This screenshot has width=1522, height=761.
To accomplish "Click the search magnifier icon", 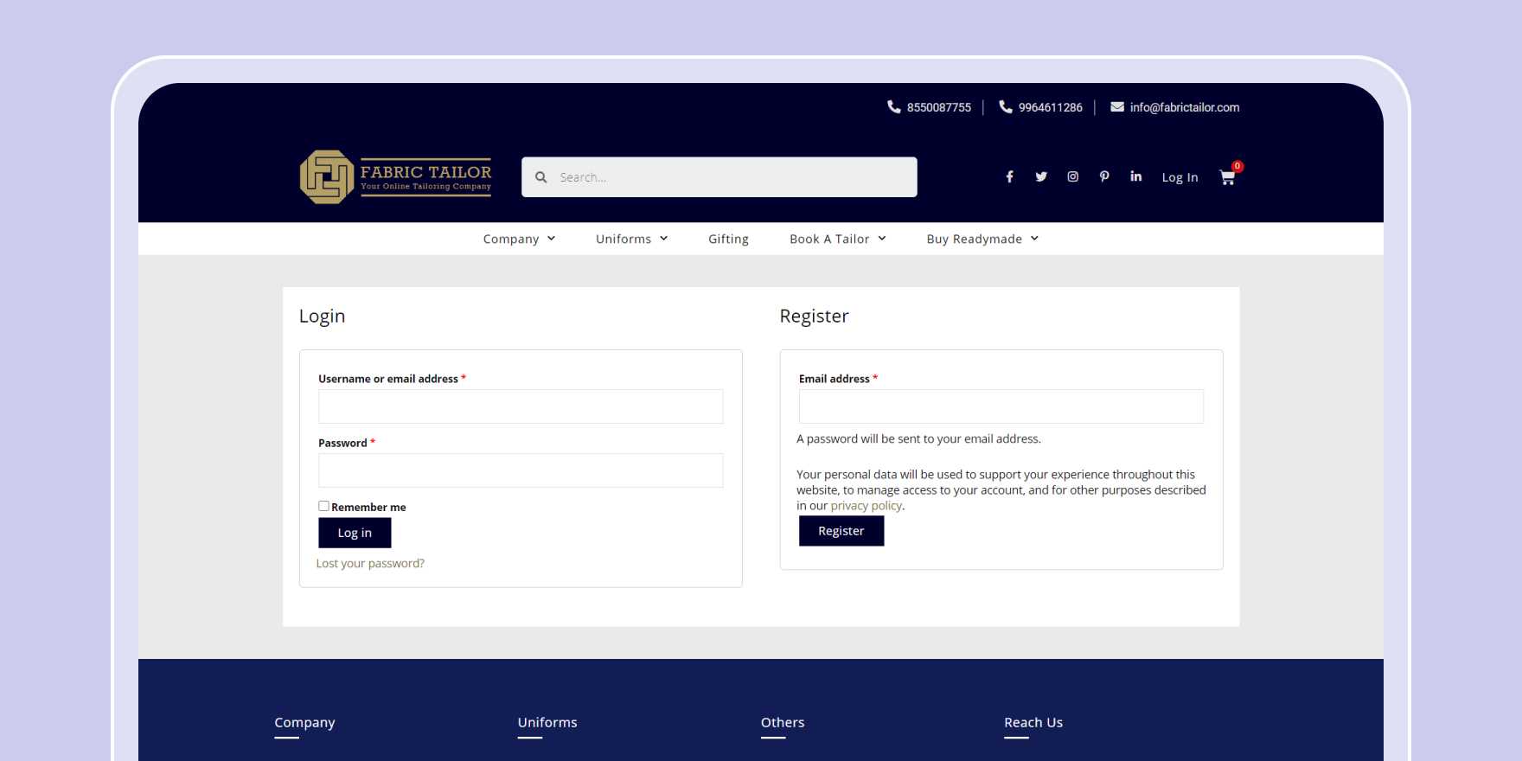I will click(541, 177).
